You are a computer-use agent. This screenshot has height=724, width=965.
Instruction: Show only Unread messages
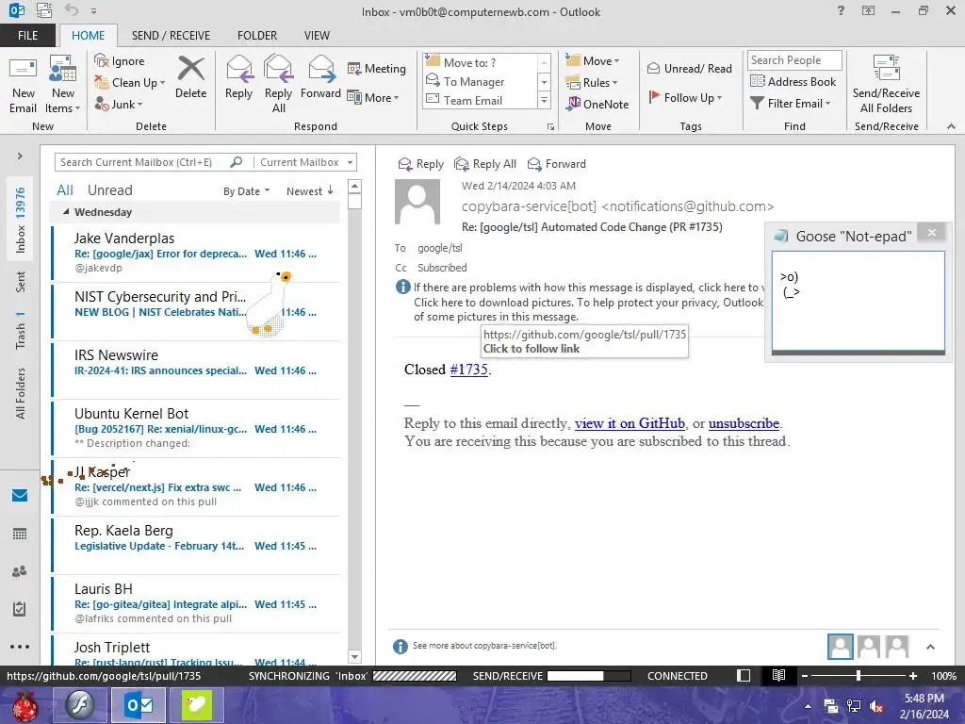click(x=109, y=190)
